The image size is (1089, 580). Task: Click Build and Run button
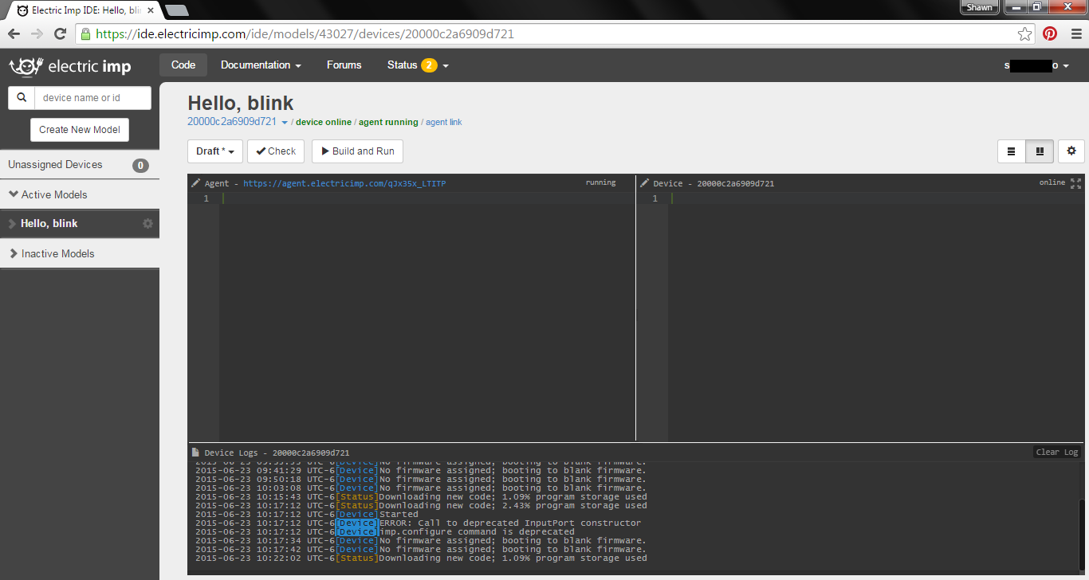pyautogui.click(x=357, y=151)
